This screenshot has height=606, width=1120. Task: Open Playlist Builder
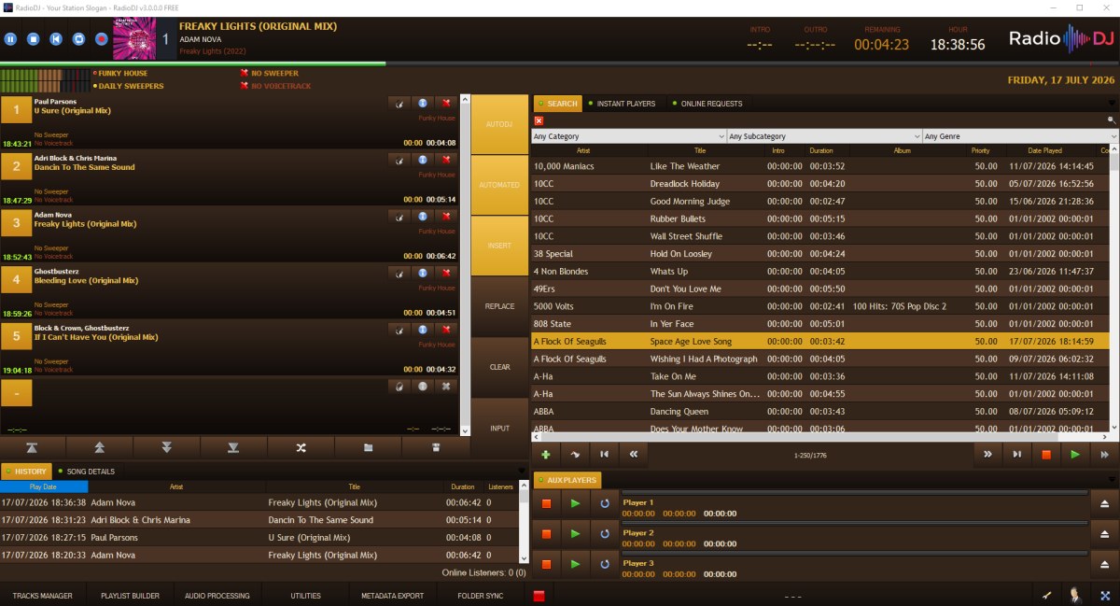tap(130, 596)
